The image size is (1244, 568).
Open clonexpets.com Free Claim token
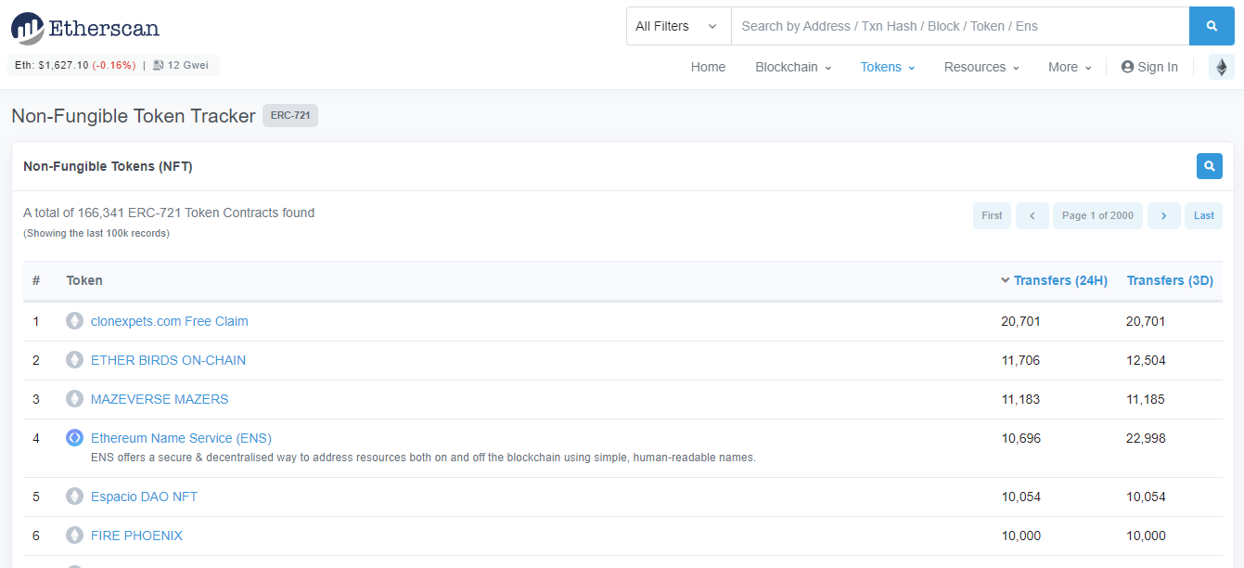[170, 321]
